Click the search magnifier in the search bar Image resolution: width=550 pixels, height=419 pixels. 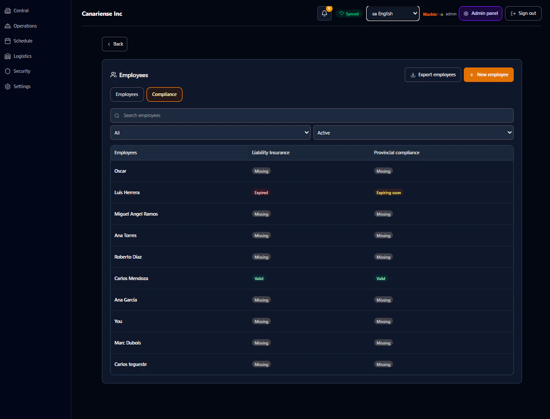117,115
